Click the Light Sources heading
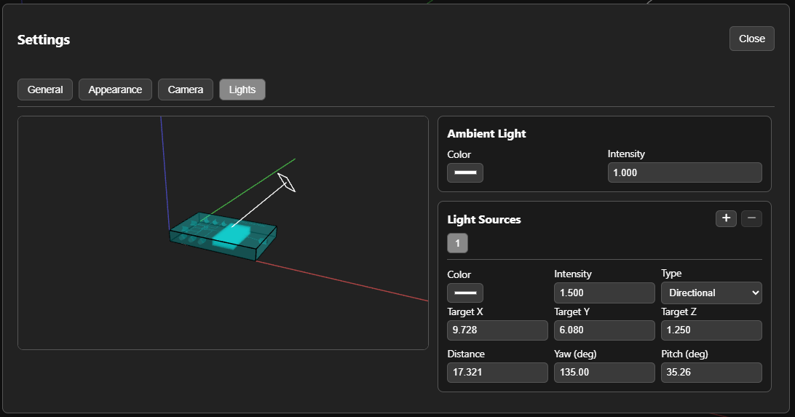This screenshot has width=795, height=417. (x=484, y=219)
